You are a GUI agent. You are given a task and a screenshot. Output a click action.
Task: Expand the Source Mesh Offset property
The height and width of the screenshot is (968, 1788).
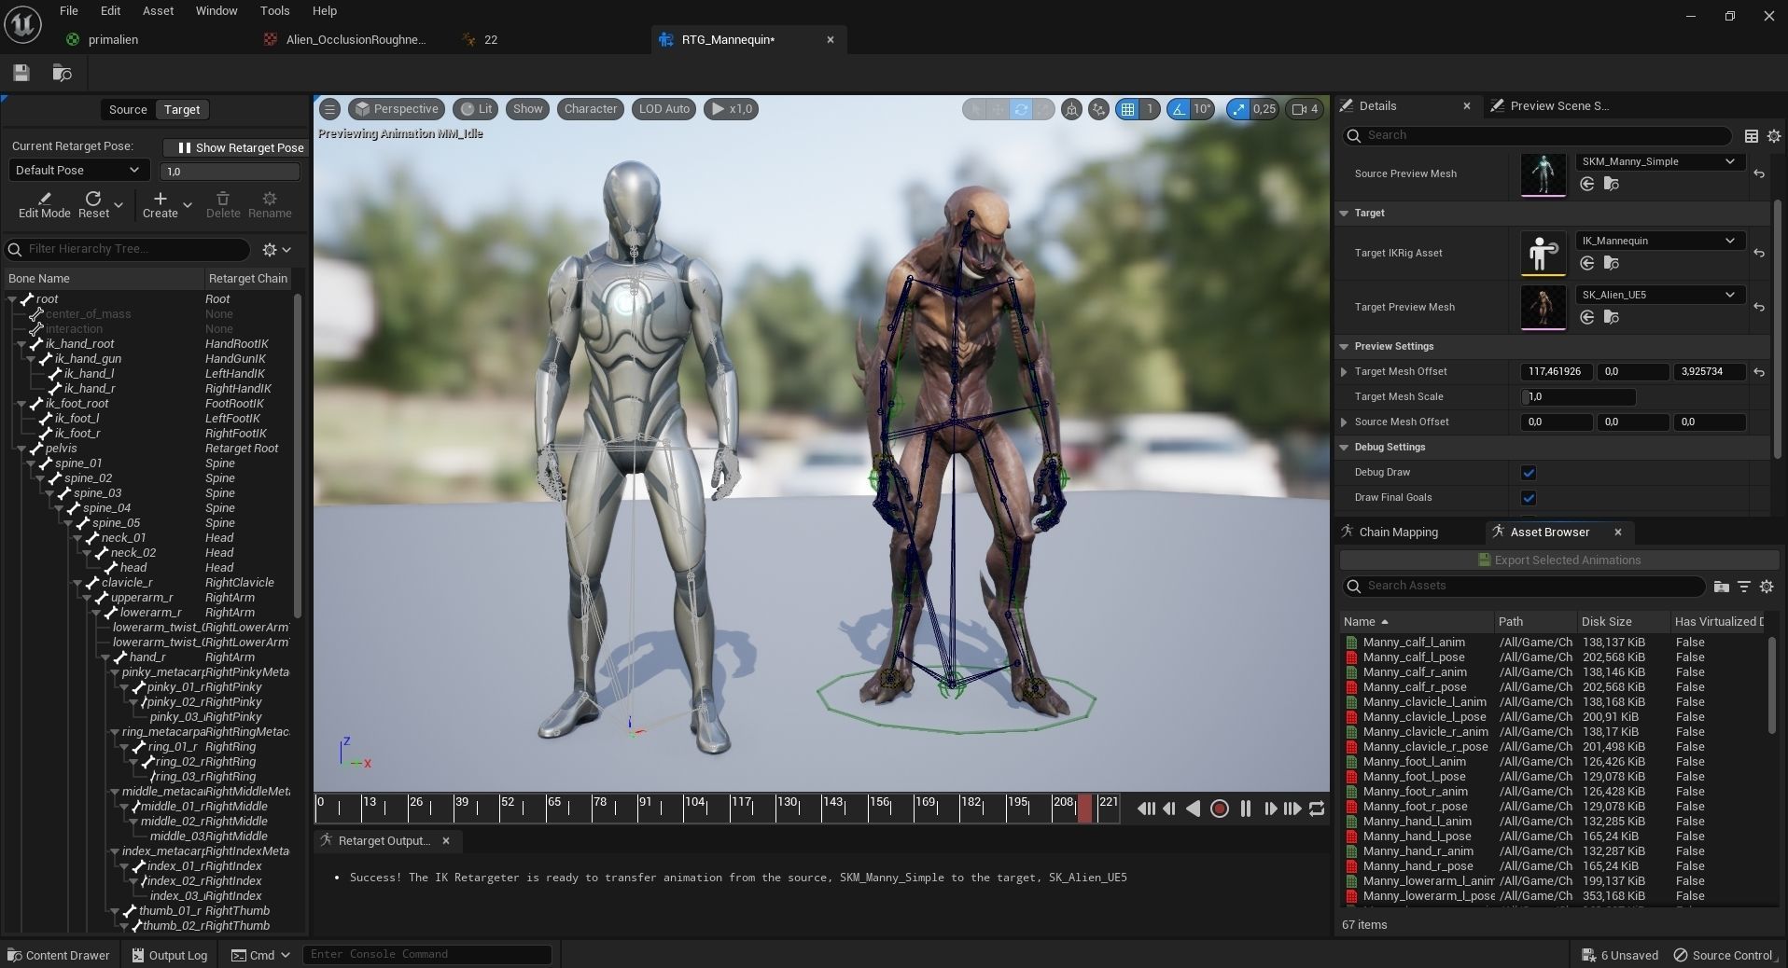[x=1344, y=422]
